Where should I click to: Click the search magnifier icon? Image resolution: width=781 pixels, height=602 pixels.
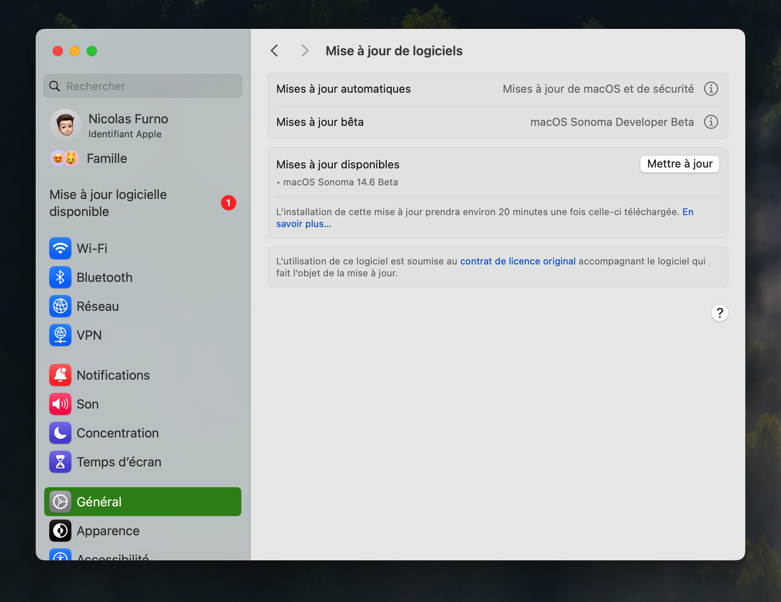(55, 86)
